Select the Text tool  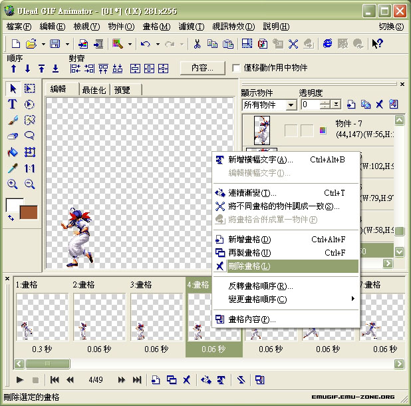pos(13,104)
